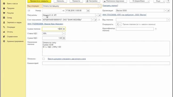
Task: Open the Склад section icon
Action: 4,18
